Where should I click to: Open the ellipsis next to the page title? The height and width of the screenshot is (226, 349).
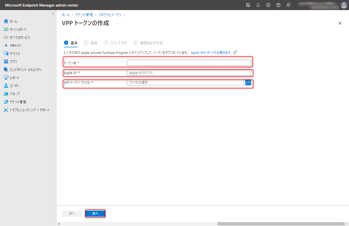pyautogui.click(x=117, y=23)
